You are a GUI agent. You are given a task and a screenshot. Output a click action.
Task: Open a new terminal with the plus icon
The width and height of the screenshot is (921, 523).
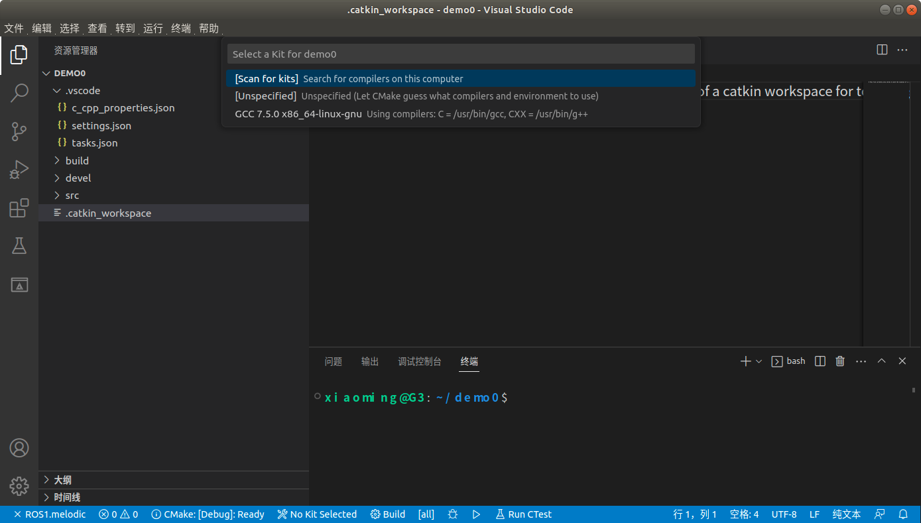point(744,361)
